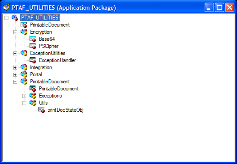Click the top-level PrintableDocument class icon

[24, 25]
